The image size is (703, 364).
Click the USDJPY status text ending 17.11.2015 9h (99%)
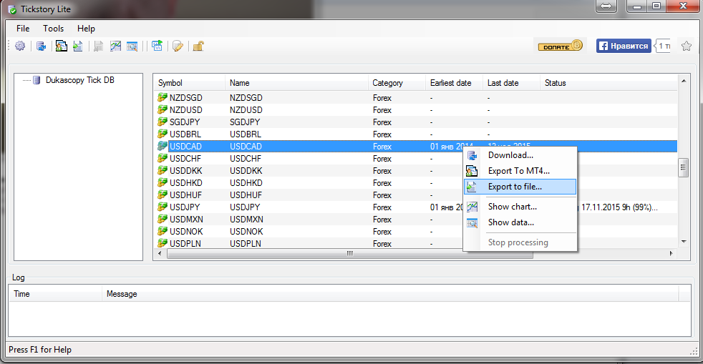click(619, 207)
